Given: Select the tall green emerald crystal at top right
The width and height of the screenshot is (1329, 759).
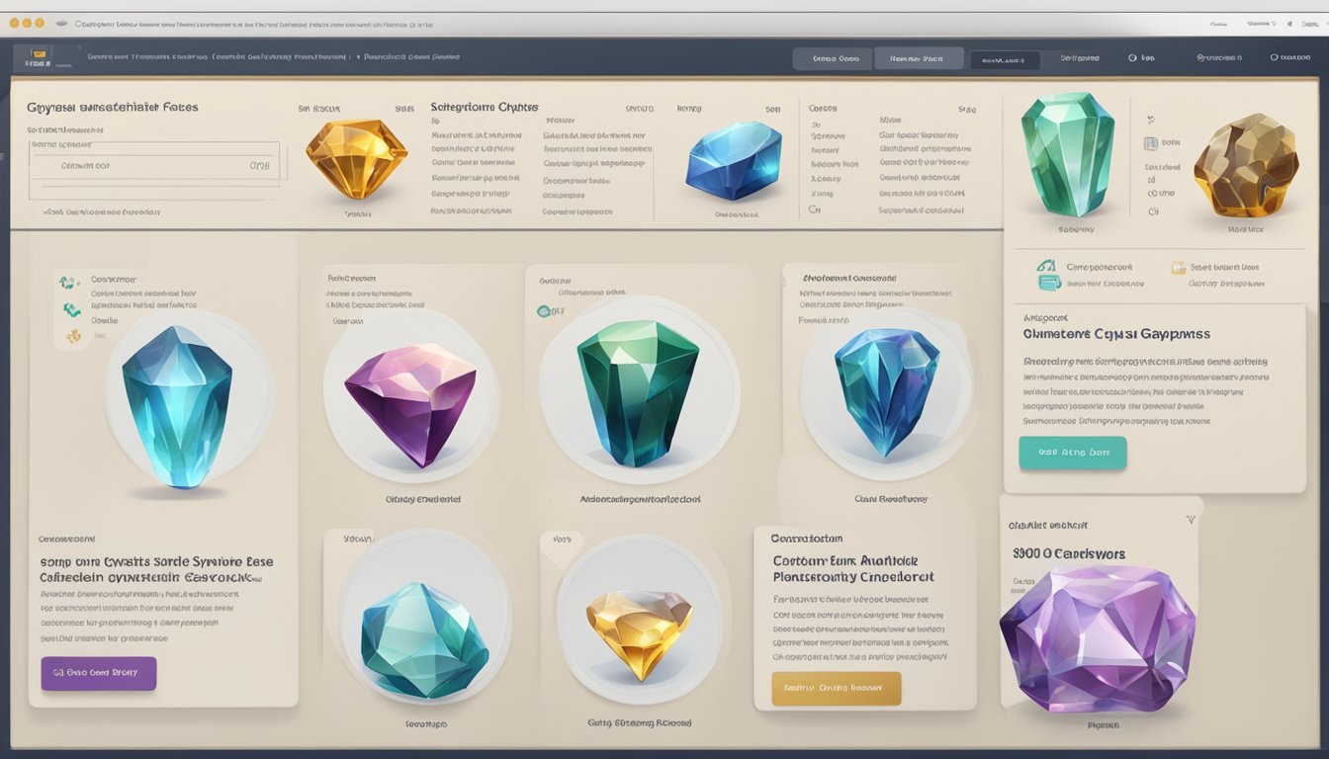Looking at the screenshot, I should coord(1067,154).
